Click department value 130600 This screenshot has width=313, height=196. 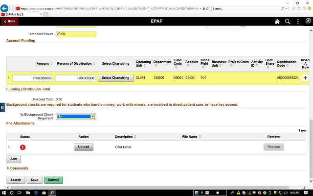click(158, 78)
